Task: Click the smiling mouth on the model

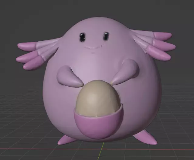Action: click(93, 47)
